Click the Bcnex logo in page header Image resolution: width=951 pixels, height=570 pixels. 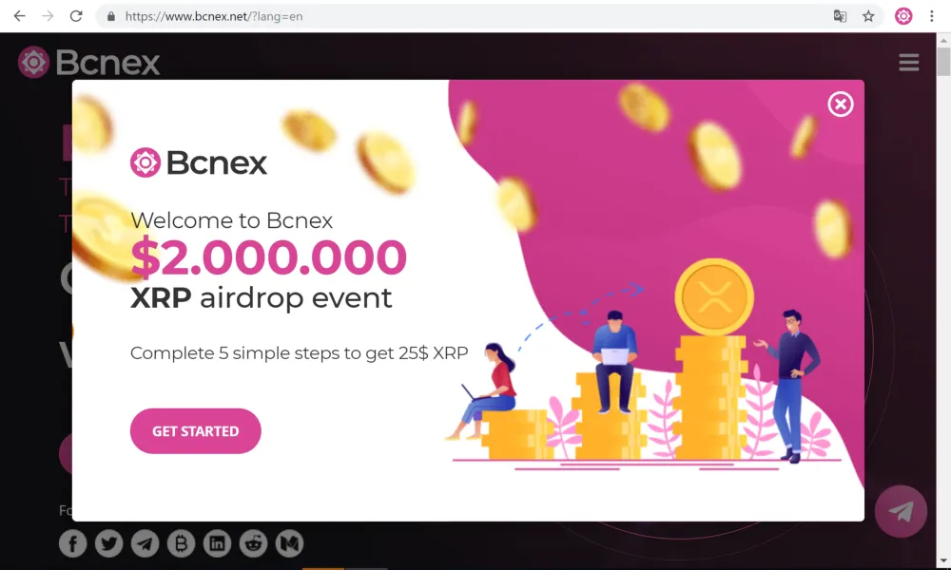point(88,62)
